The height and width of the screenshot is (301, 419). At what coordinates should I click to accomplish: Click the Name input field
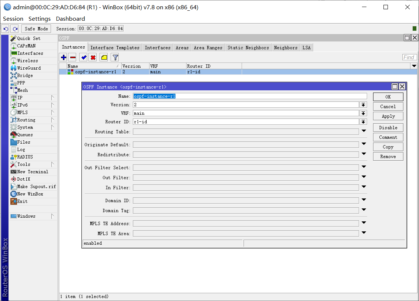point(250,96)
